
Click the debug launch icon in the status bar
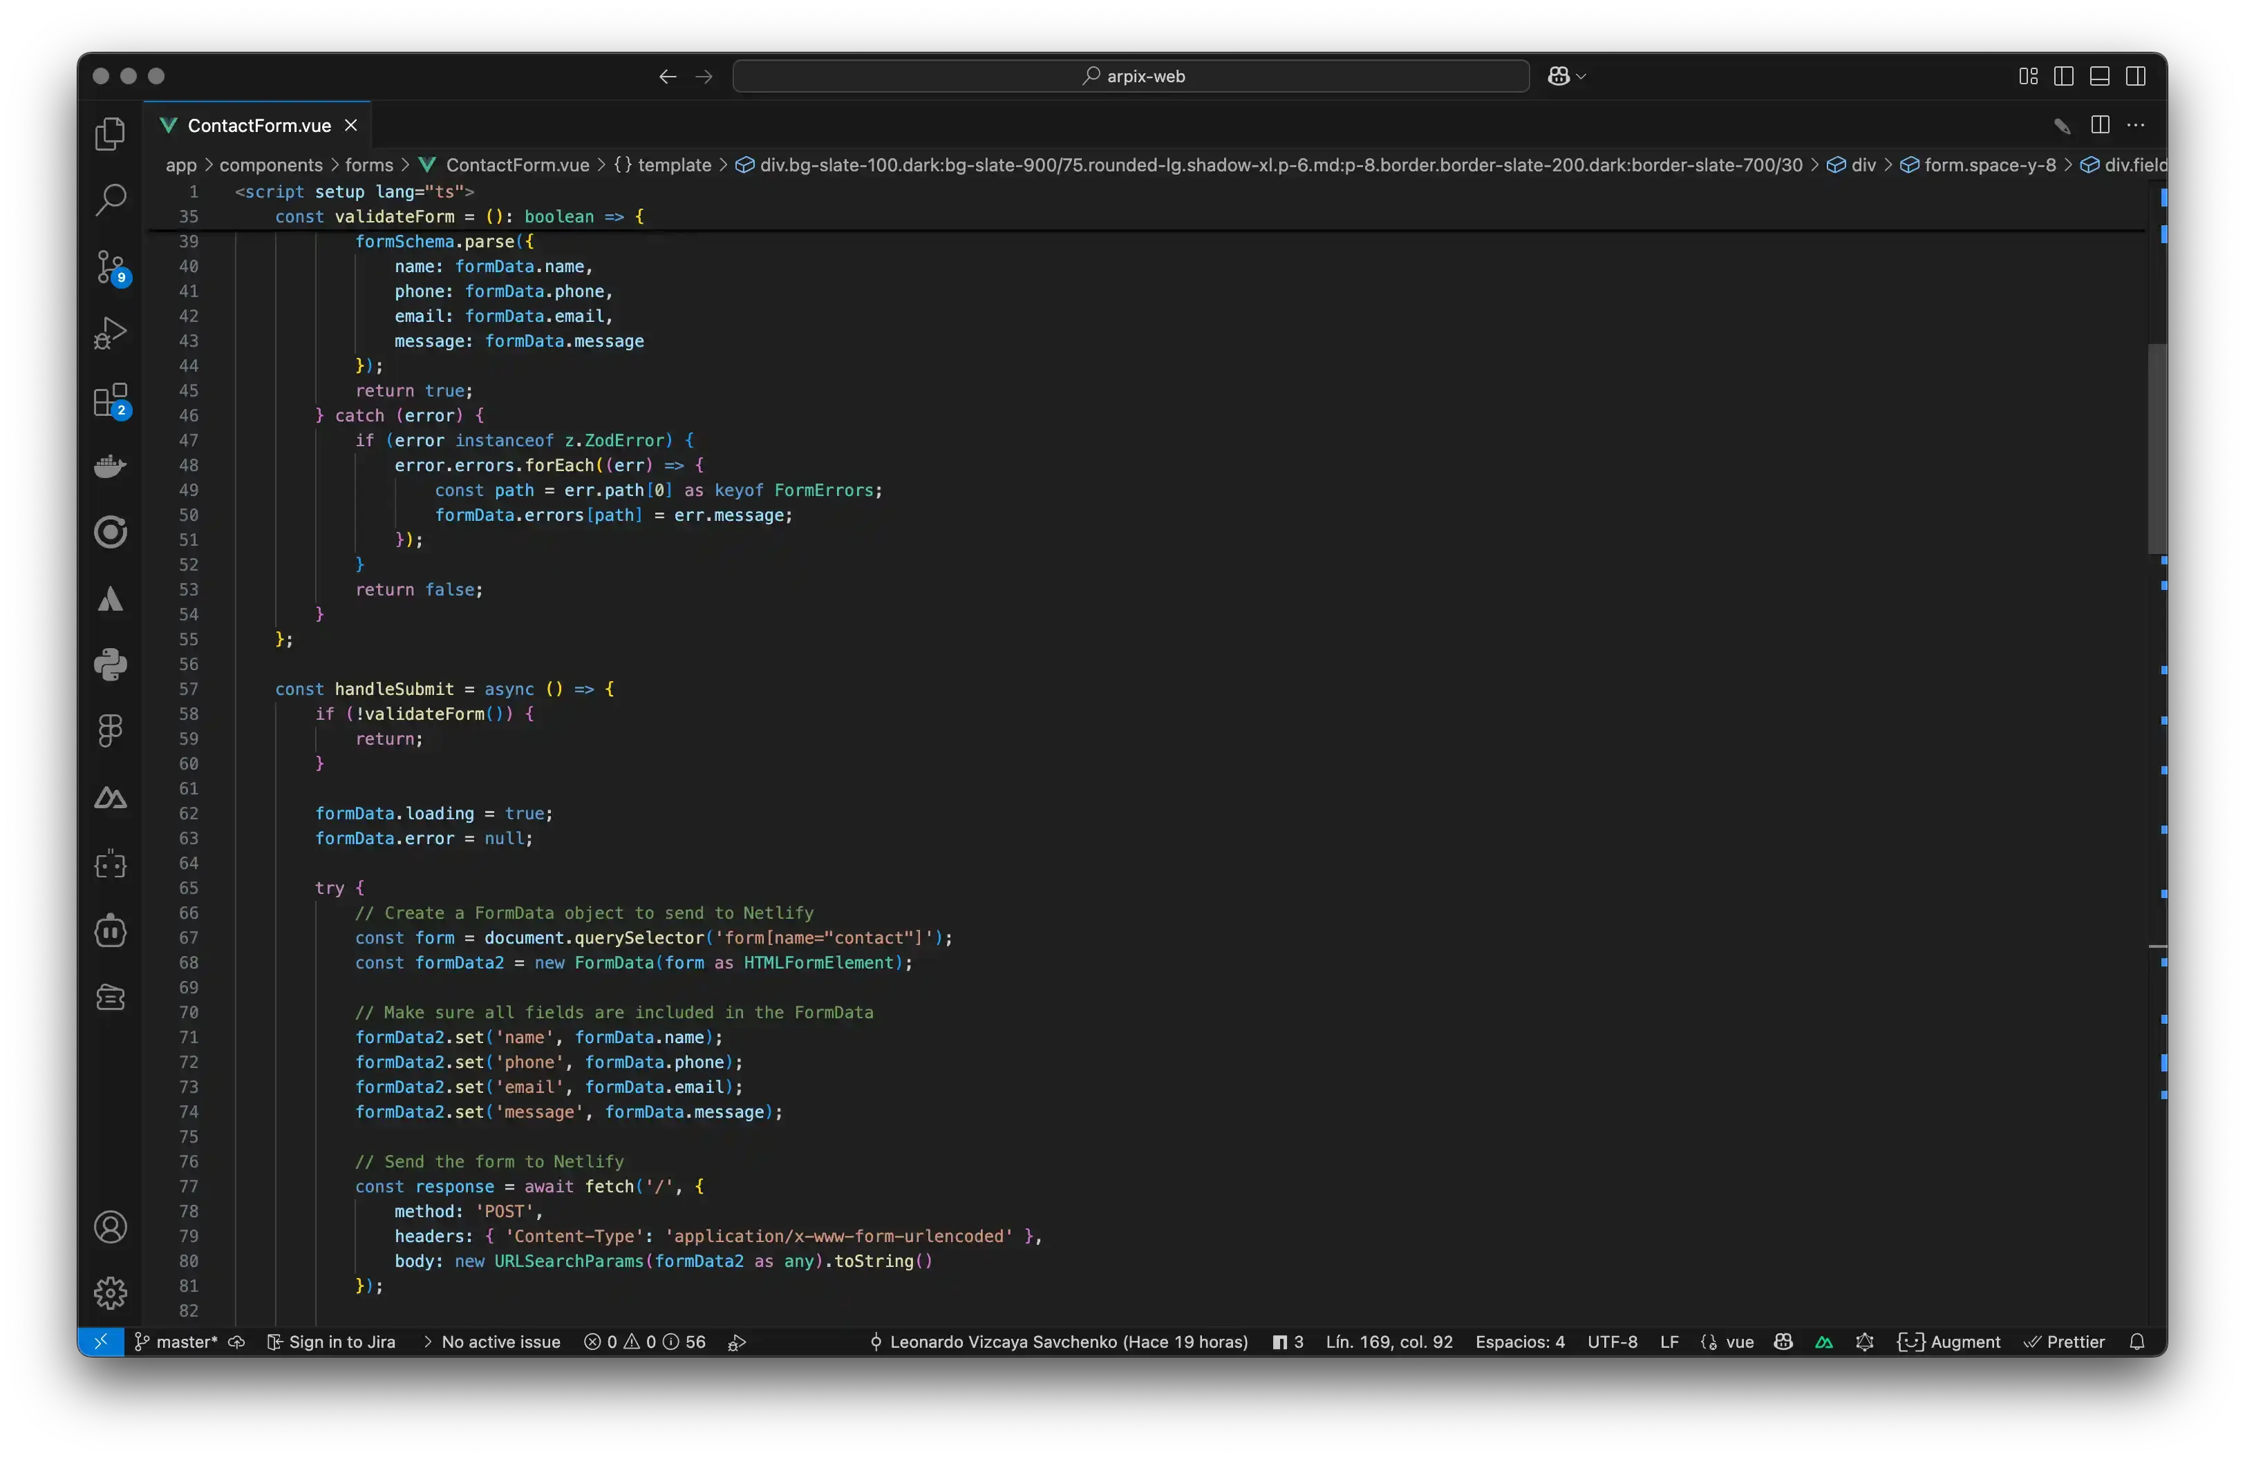738,1342
